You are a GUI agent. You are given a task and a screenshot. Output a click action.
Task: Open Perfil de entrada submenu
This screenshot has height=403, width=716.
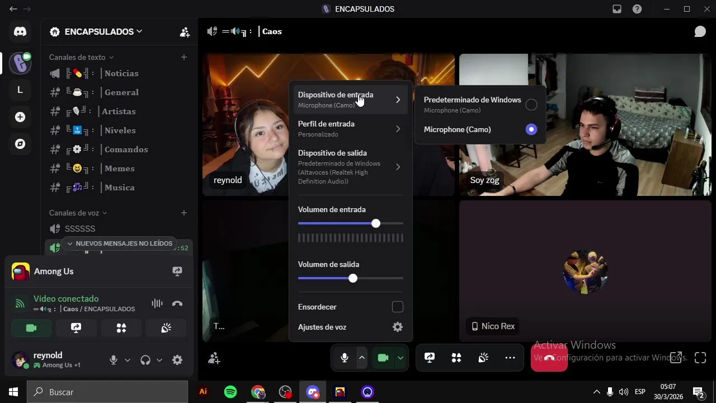pyautogui.click(x=350, y=129)
